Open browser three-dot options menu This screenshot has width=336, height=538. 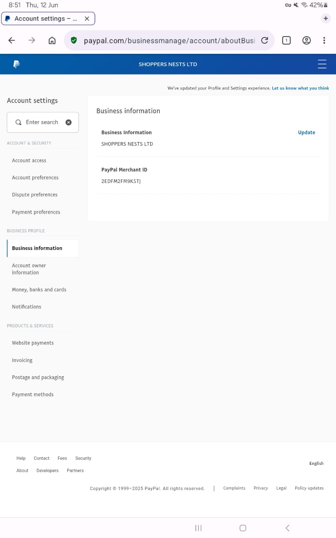coord(324,40)
